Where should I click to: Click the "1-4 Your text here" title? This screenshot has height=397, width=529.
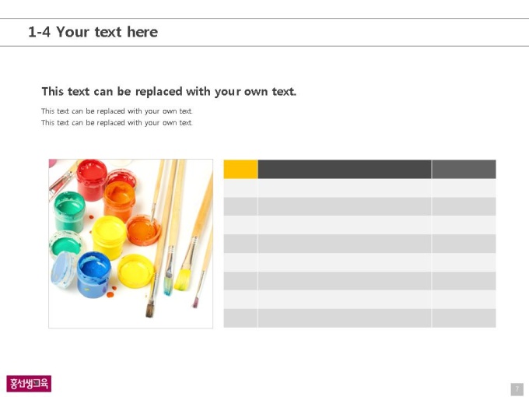(x=93, y=32)
